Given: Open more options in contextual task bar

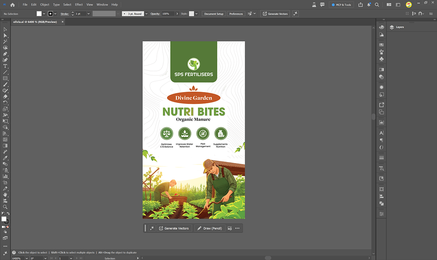Looking at the screenshot, I should [237, 228].
